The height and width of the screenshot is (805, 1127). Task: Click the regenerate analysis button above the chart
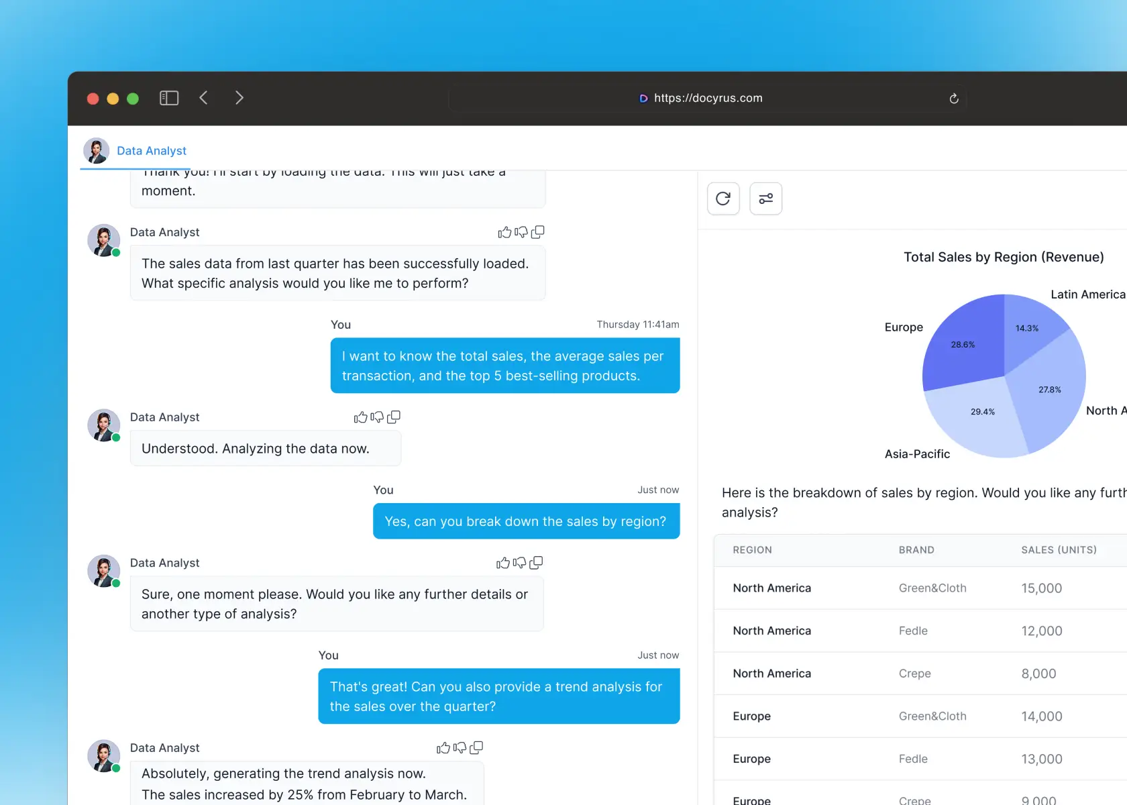[723, 199]
